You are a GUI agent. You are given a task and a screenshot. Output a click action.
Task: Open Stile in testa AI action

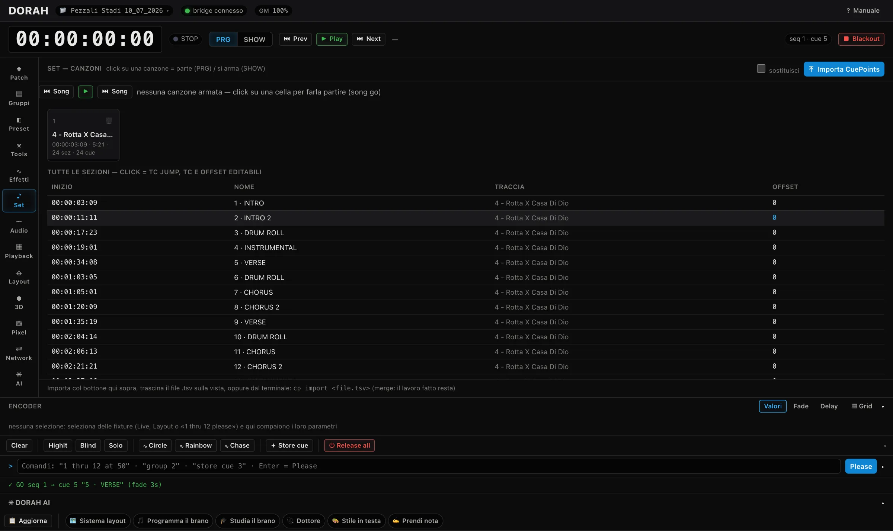356,521
